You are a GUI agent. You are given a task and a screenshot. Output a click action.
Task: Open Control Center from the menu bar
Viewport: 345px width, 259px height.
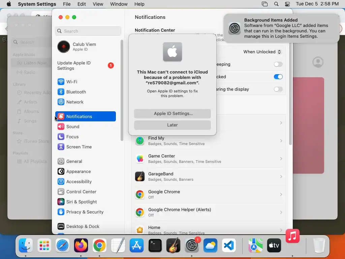287,4
